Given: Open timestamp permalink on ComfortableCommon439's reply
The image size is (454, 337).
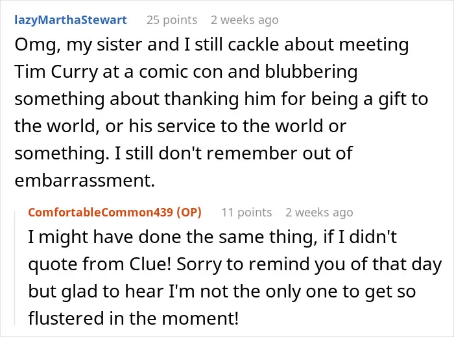Looking at the screenshot, I should tap(319, 213).
